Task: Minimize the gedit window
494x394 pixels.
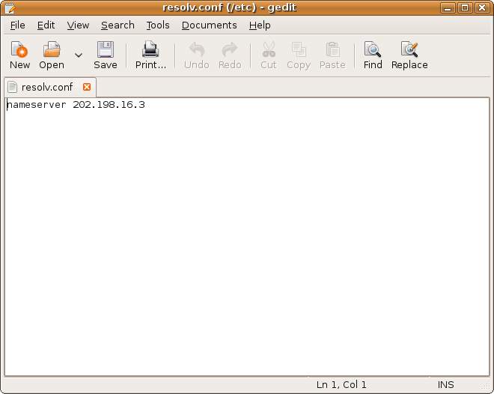Action: point(448,8)
